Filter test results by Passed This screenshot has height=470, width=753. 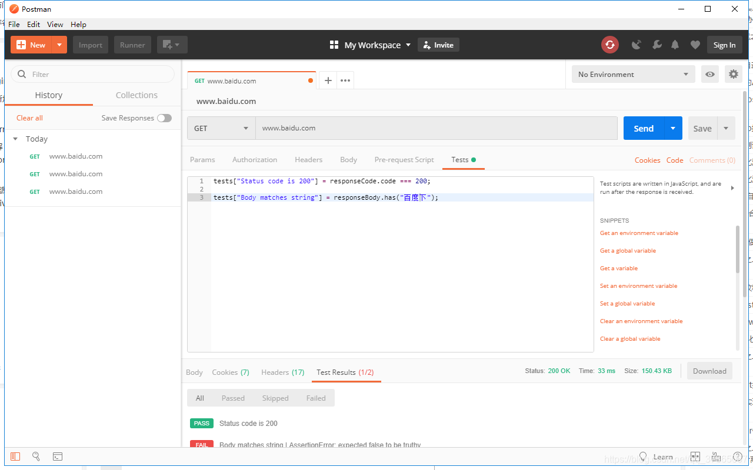pos(233,398)
